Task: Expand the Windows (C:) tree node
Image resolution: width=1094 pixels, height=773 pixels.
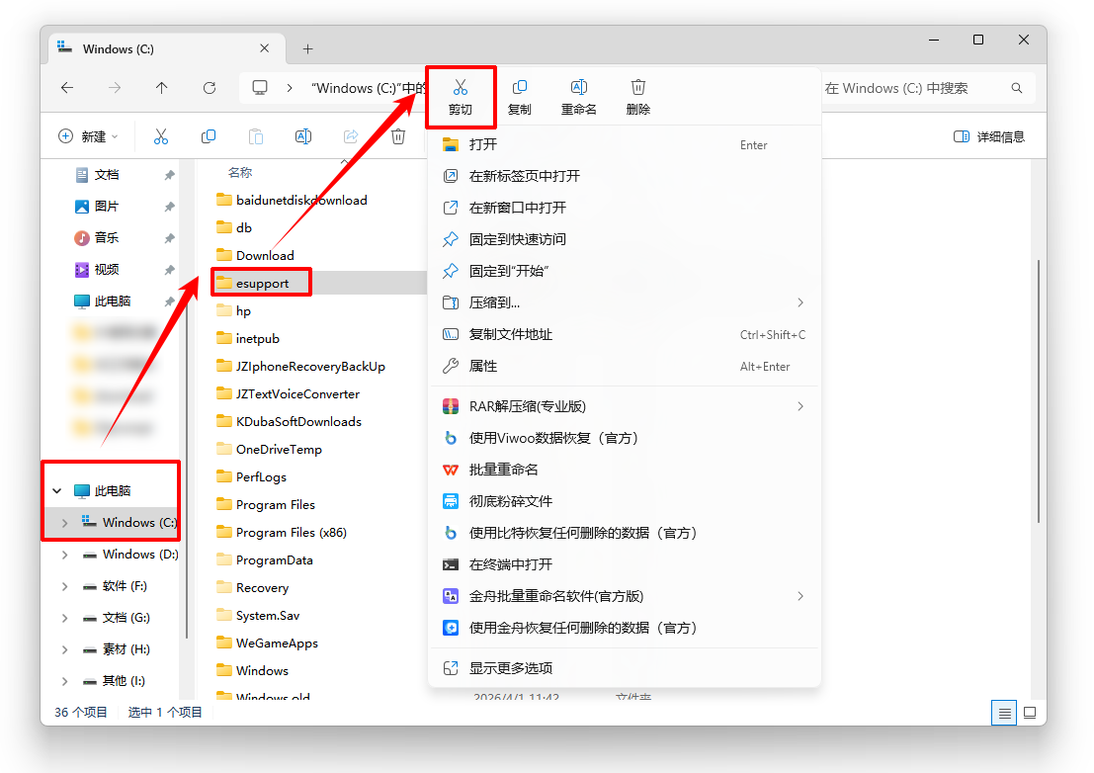Action: pyautogui.click(x=64, y=523)
